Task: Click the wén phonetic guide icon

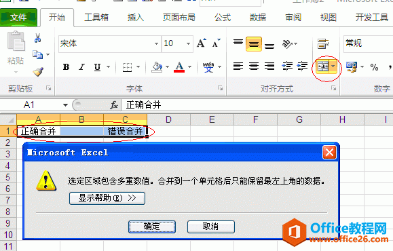Action: (x=208, y=67)
